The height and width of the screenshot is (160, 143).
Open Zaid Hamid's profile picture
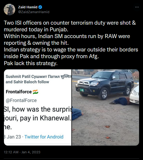(9, 9)
